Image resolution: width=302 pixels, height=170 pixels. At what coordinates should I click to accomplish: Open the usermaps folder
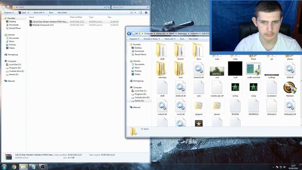(x=162, y=69)
